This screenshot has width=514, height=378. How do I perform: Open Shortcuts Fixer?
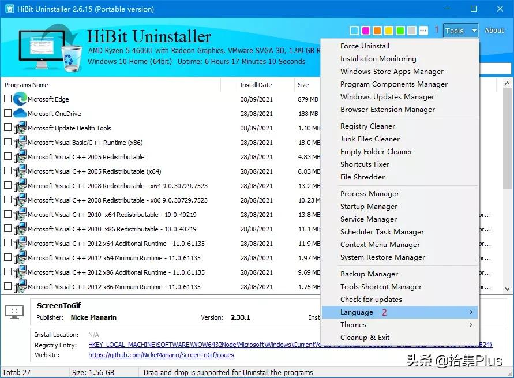[x=400, y=164]
